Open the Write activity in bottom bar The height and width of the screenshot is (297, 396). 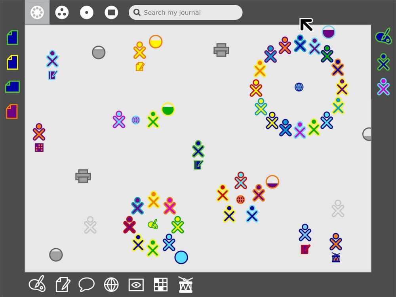(63, 284)
